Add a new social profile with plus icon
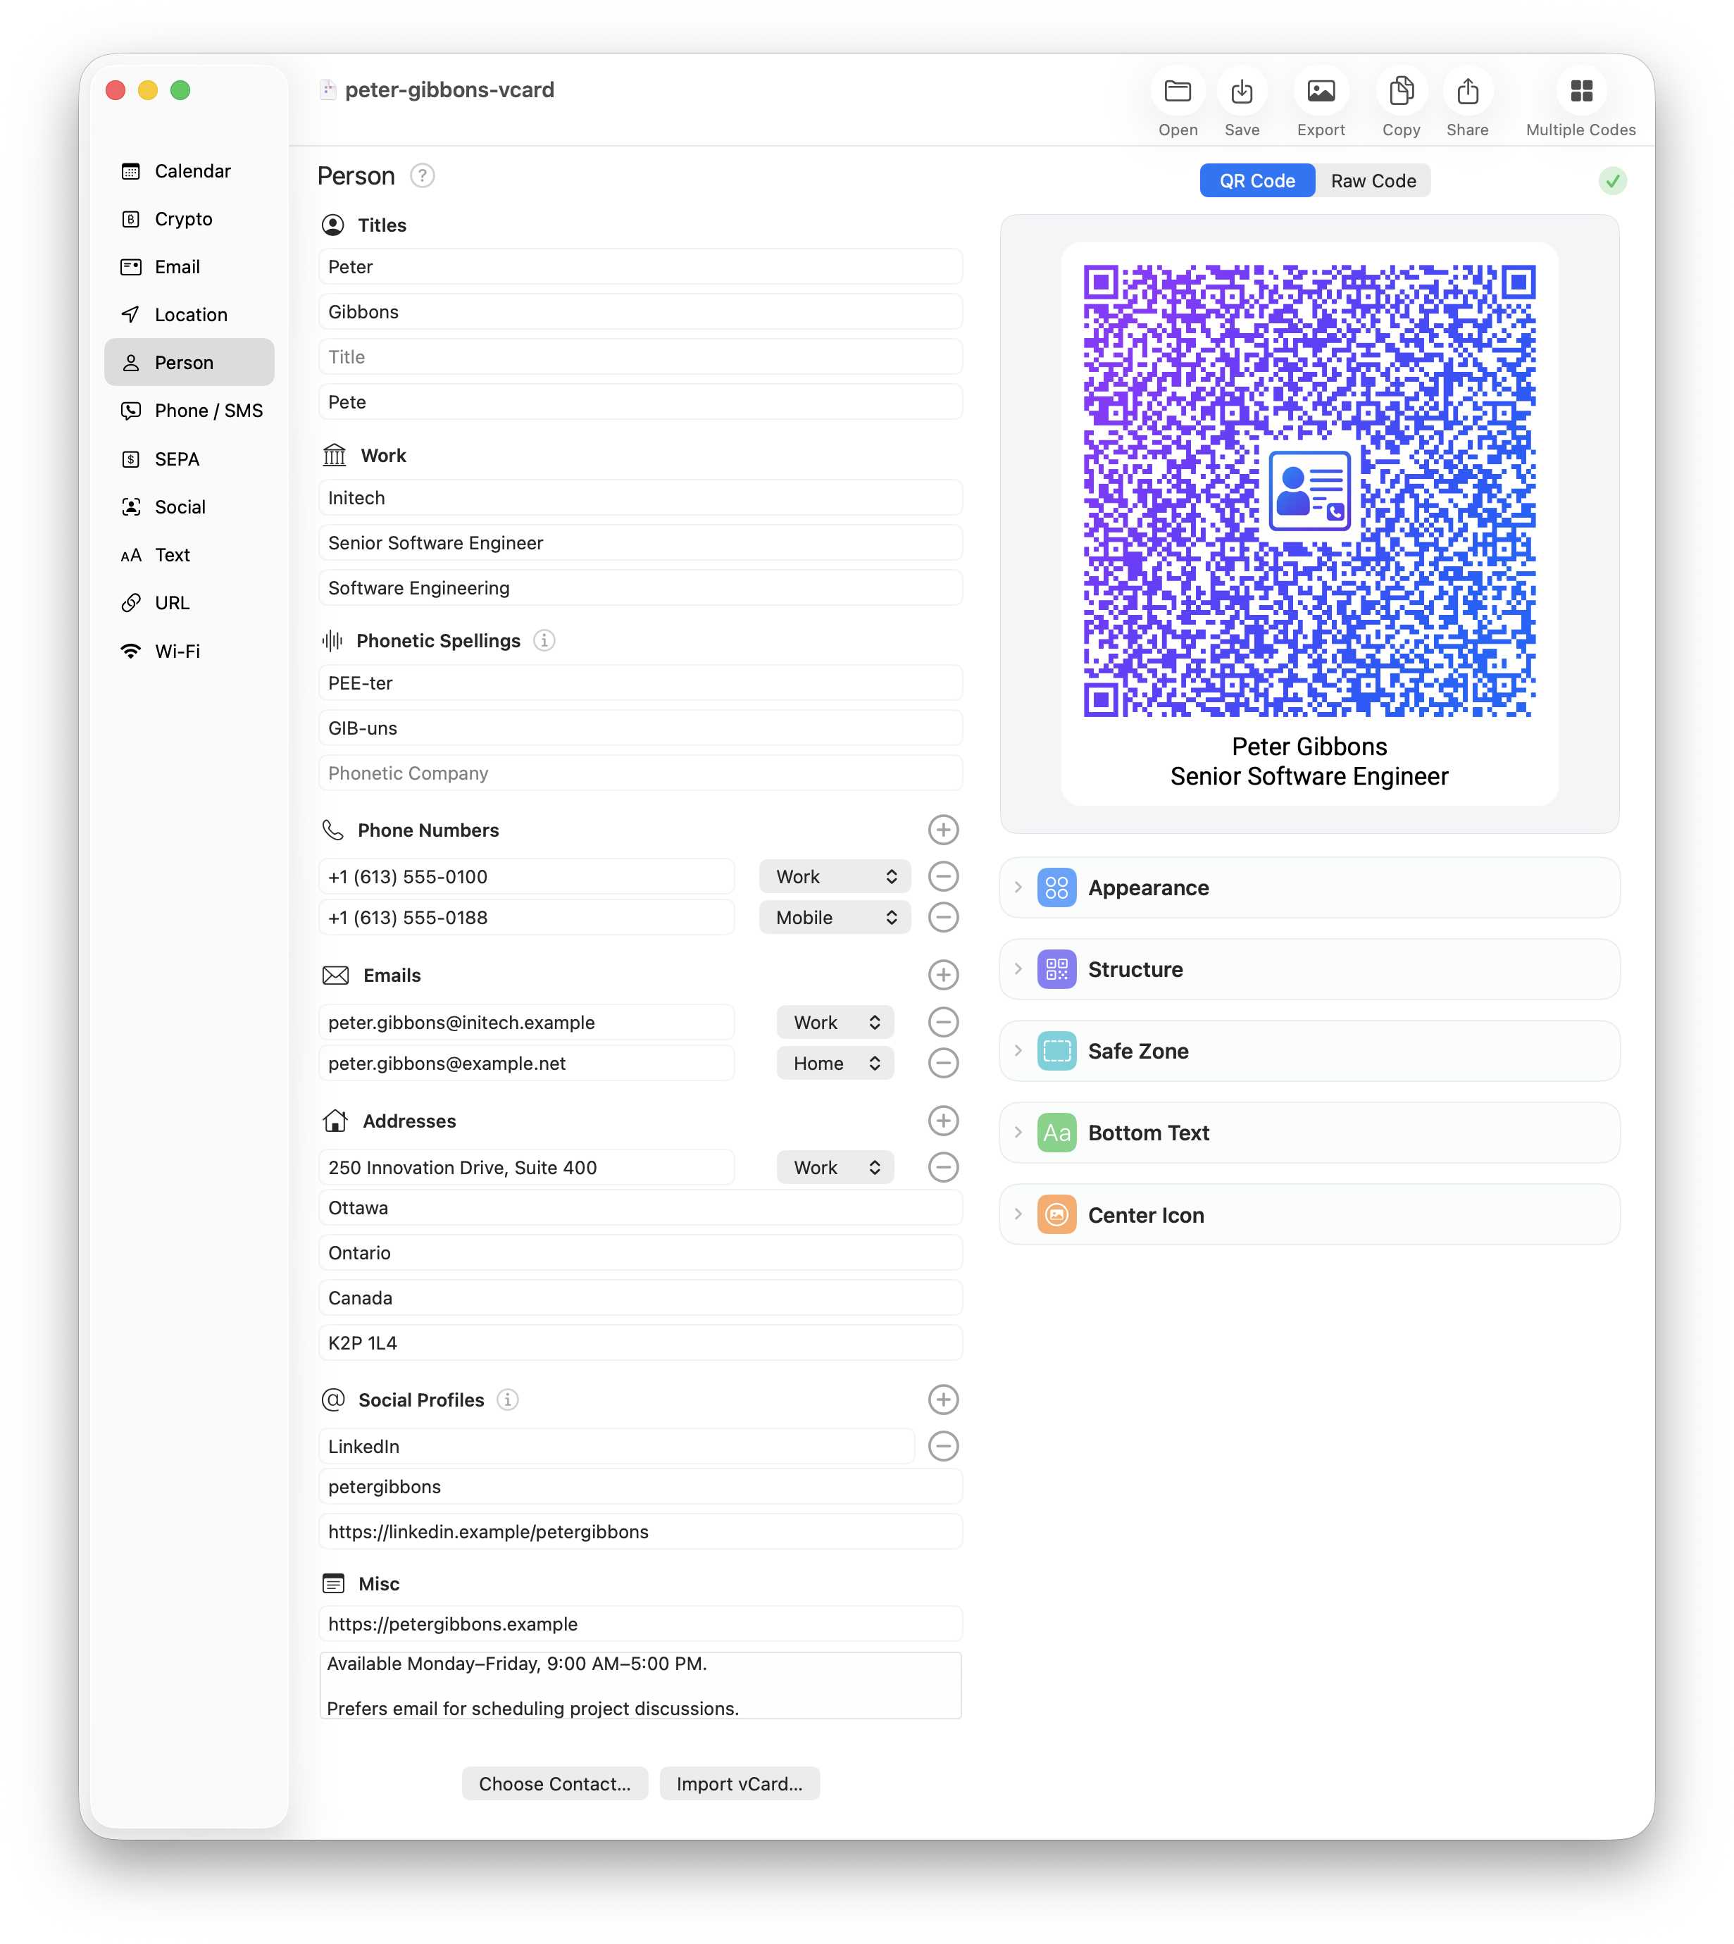Screen dimensions: 1734x1944 (943, 1400)
